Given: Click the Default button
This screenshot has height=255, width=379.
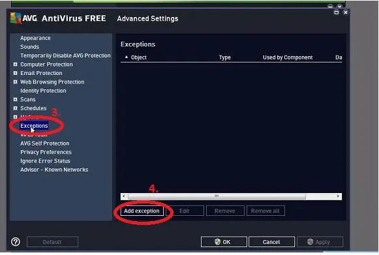Looking at the screenshot, I should click(52, 242).
